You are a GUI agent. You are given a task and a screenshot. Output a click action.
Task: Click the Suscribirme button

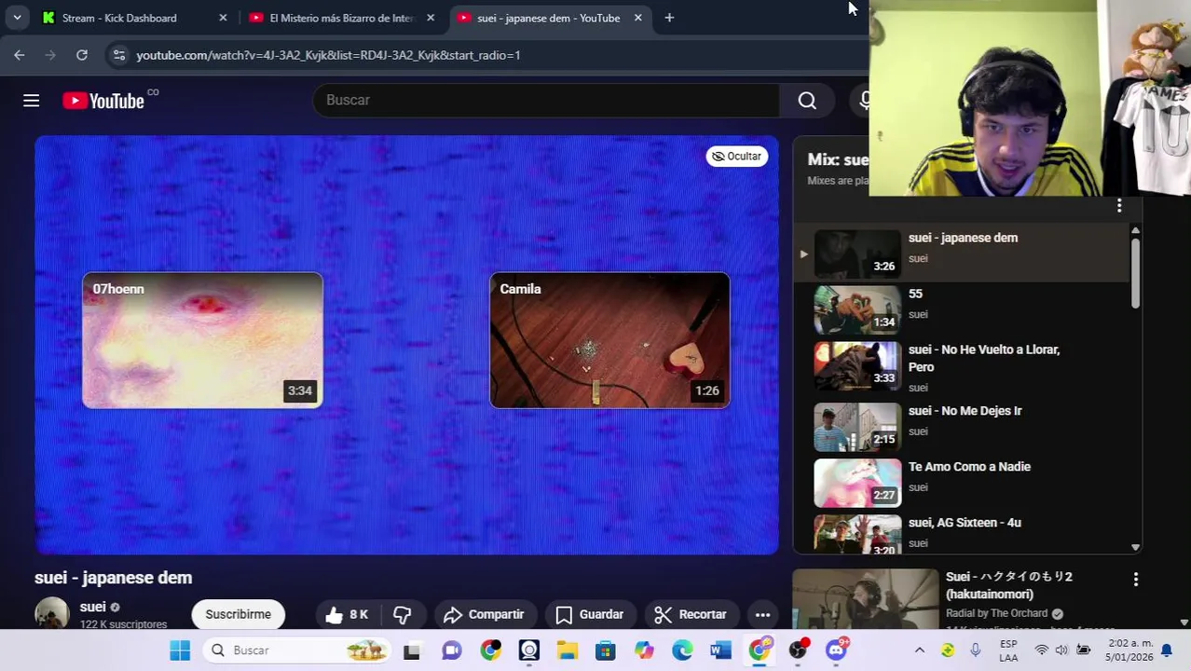coord(238,614)
